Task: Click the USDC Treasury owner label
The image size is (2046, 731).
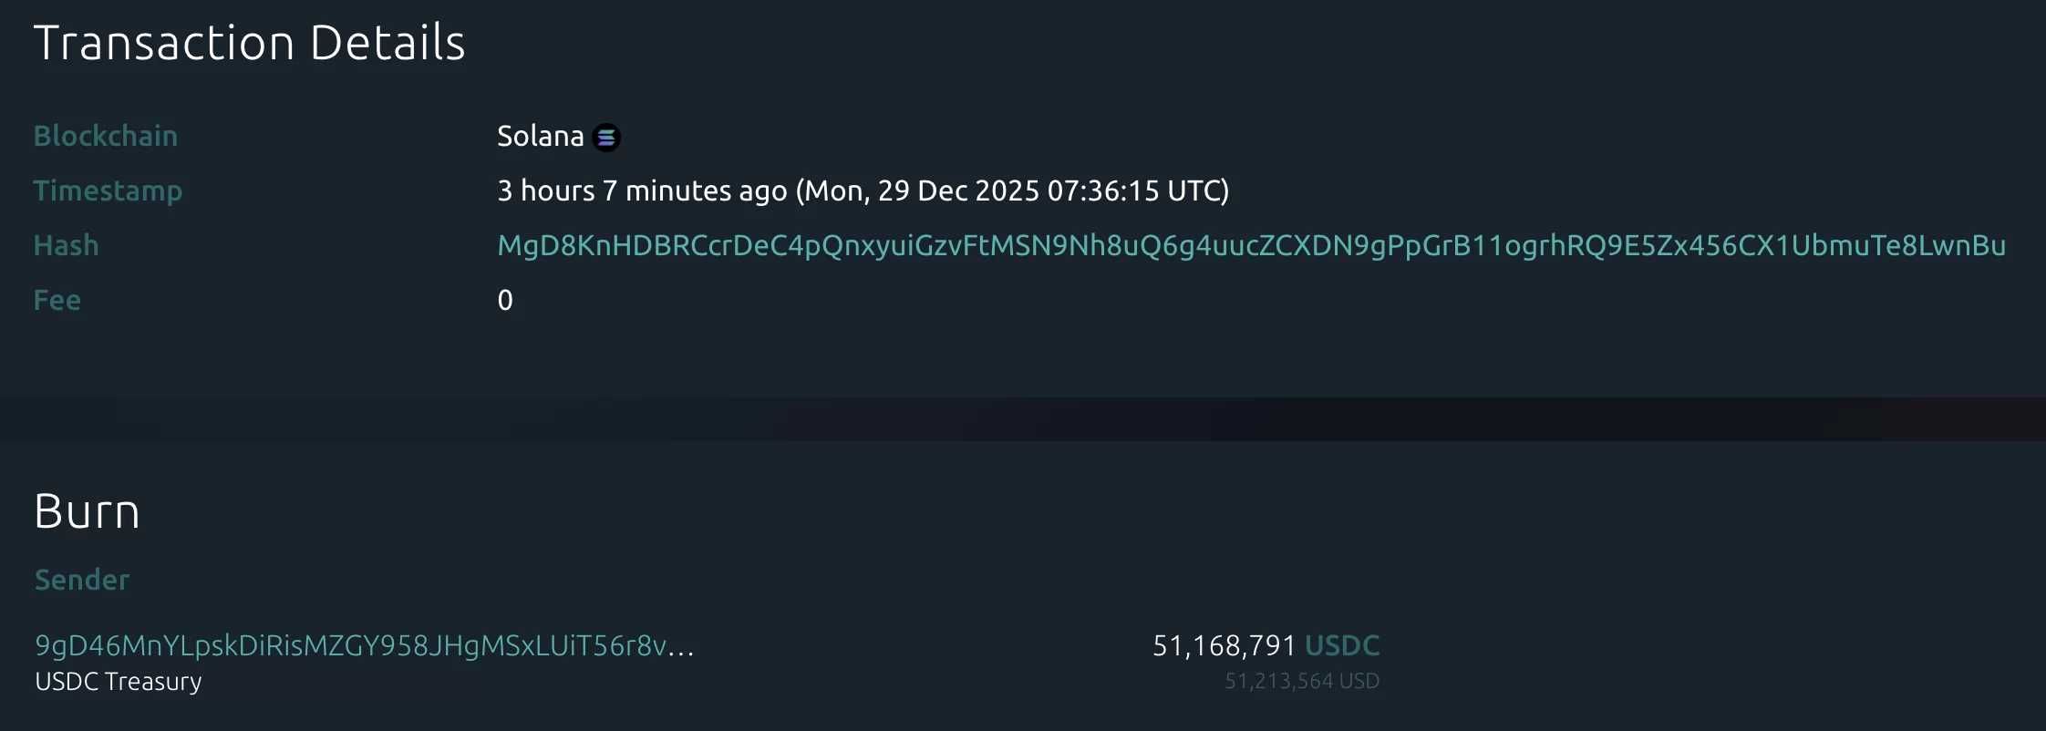Action: [x=119, y=682]
